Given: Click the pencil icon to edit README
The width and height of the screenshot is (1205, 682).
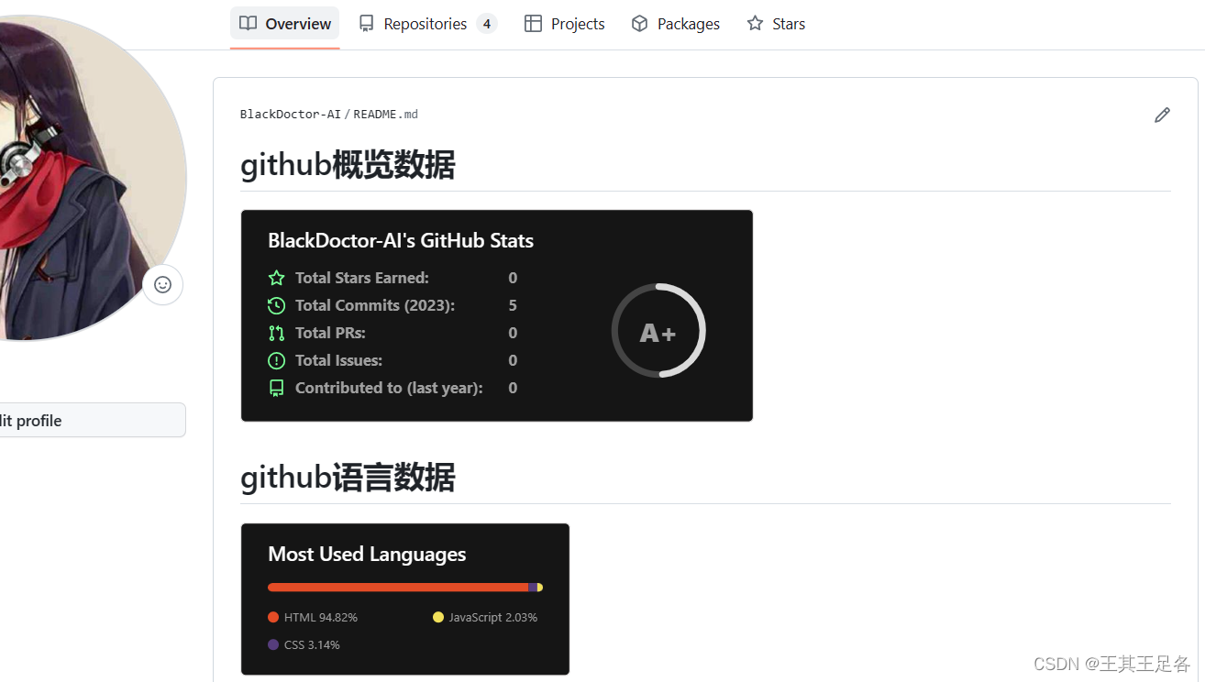Looking at the screenshot, I should (1162, 114).
